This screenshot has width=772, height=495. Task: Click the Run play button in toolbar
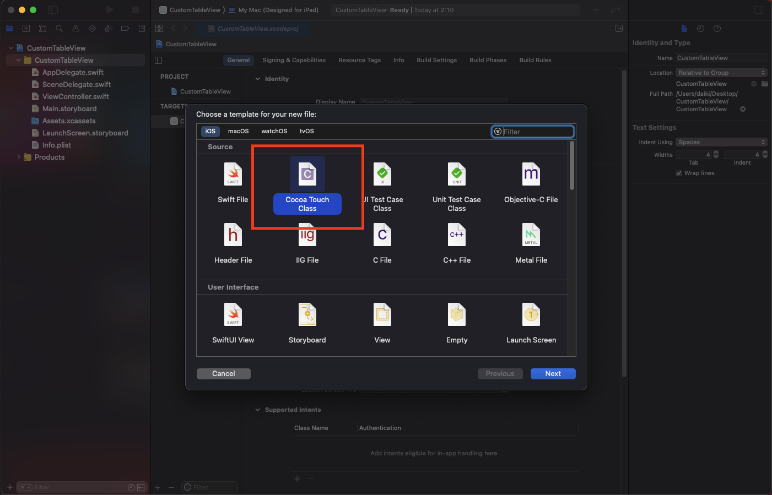(x=110, y=10)
